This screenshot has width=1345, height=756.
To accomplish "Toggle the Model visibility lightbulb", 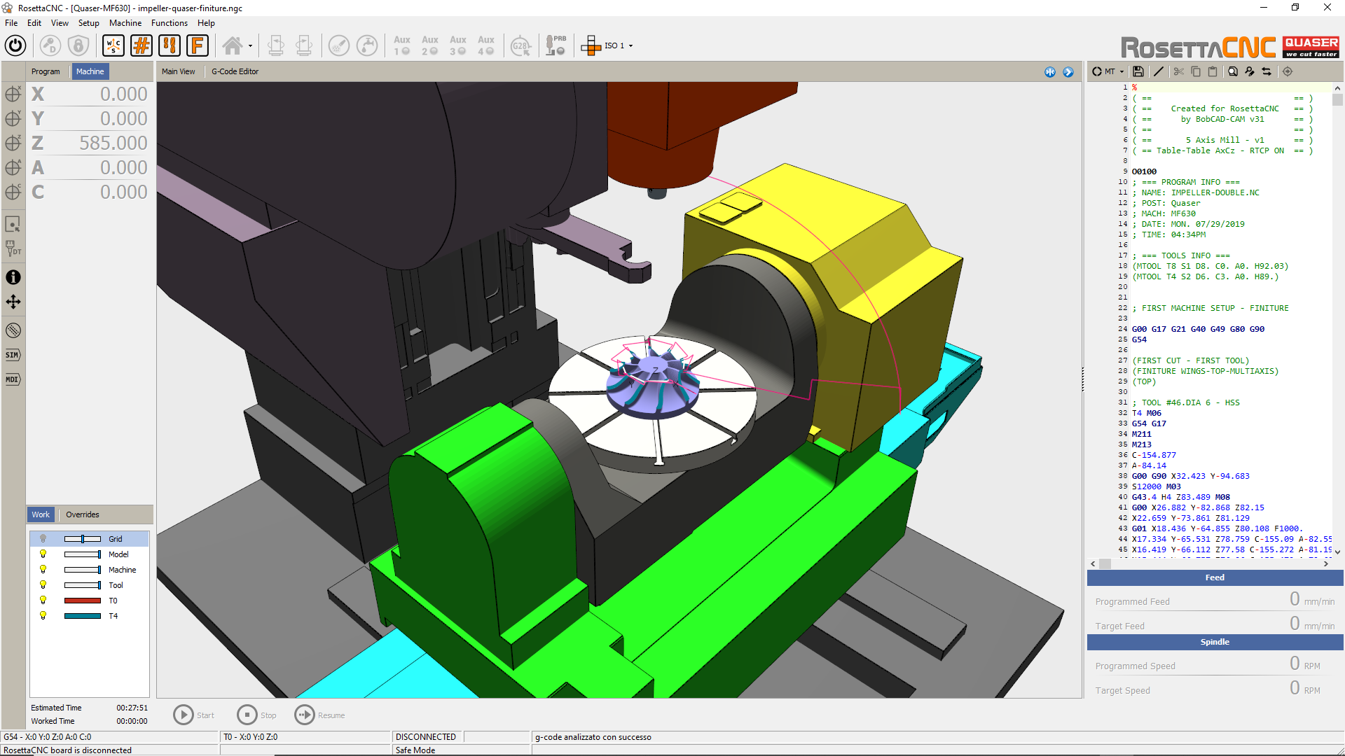I will [x=43, y=554].
